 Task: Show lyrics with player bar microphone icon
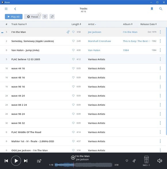tap(134, 161)
